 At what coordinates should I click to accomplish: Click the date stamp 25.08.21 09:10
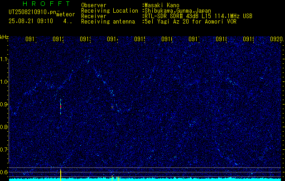tap(31, 21)
